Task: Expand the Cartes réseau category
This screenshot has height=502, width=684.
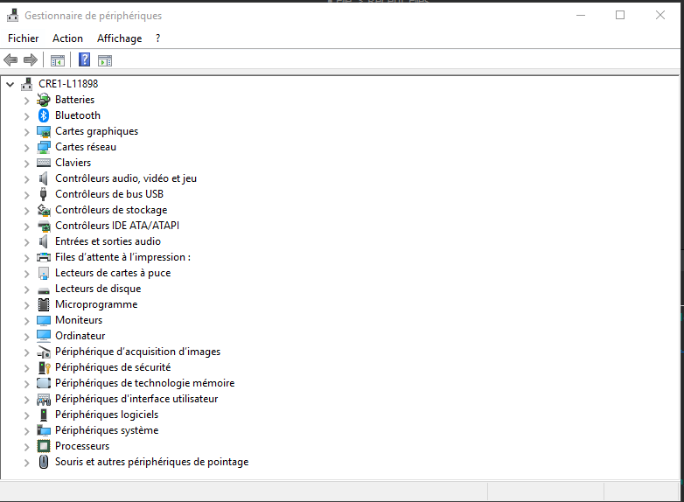Action: pyautogui.click(x=26, y=148)
